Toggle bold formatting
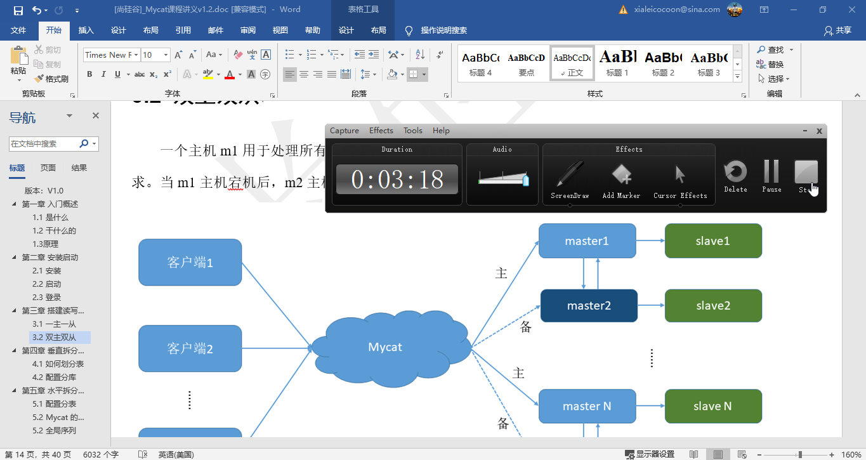The width and height of the screenshot is (866, 460). tap(89, 74)
